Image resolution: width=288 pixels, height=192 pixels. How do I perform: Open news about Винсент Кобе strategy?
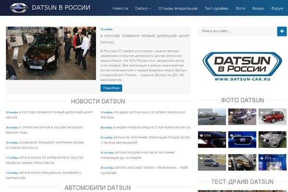44,130
